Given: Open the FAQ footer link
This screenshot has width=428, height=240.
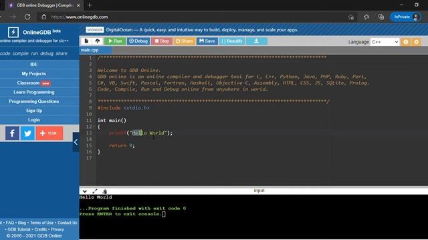Looking at the screenshot, I should 10,223.
